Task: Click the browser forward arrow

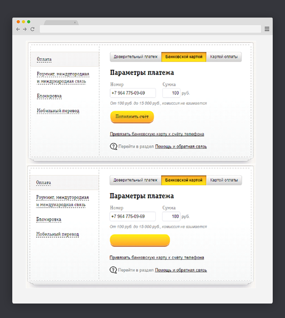Action: click(x=25, y=29)
